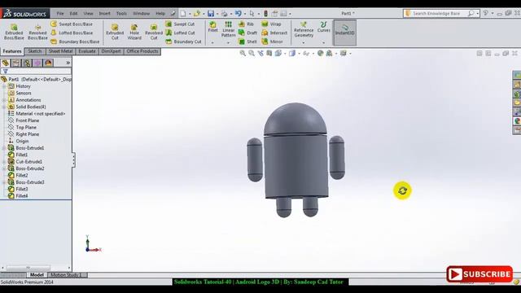Choose the Swept Boss/Base command
Screen dimensions: 521x293
[72, 24]
